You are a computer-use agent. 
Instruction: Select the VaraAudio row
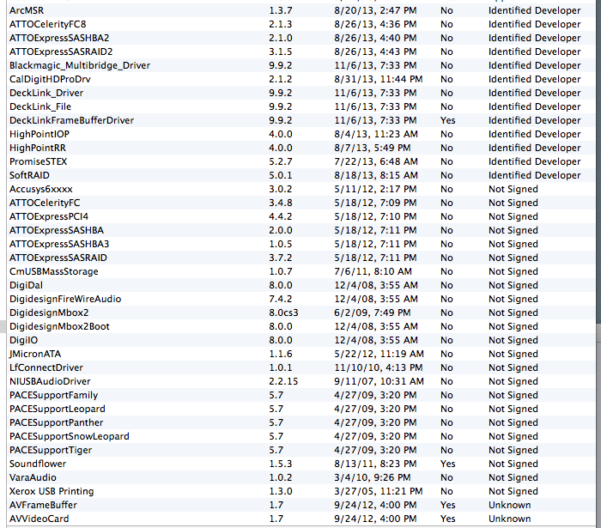(x=300, y=477)
